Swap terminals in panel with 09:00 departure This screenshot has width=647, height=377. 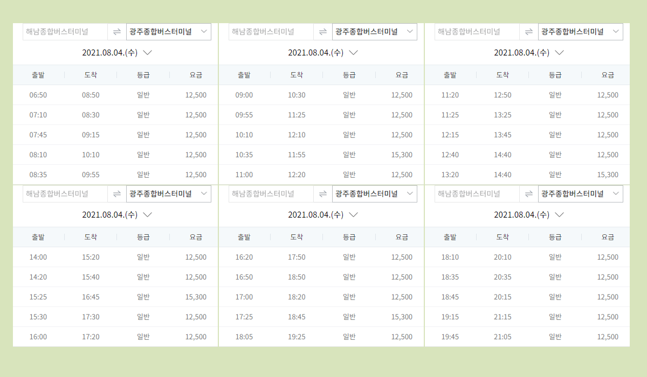point(323,32)
